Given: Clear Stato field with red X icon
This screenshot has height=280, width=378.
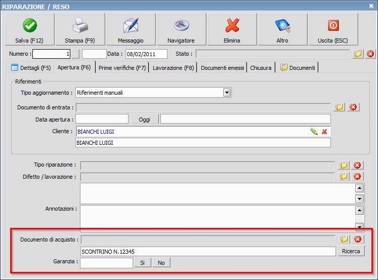Looking at the screenshot, I should click(x=370, y=54).
